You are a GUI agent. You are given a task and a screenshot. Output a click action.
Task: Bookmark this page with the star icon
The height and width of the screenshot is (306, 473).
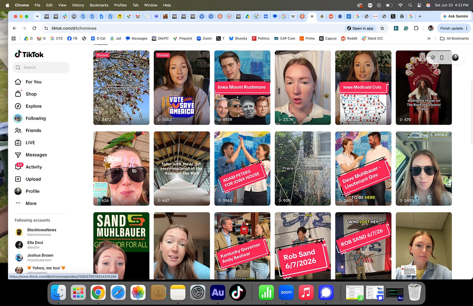pos(382,28)
